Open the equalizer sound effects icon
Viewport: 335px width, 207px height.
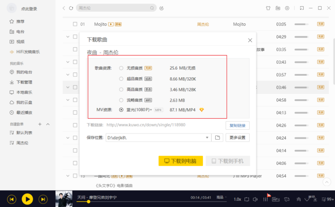click(x=265, y=199)
